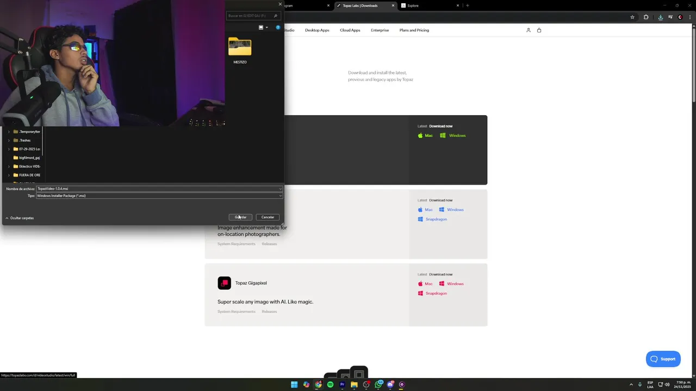Select the bigfilmsrd_gaj folder in tree
Viewport: 696px width, 391px height.
pos(27,157)
